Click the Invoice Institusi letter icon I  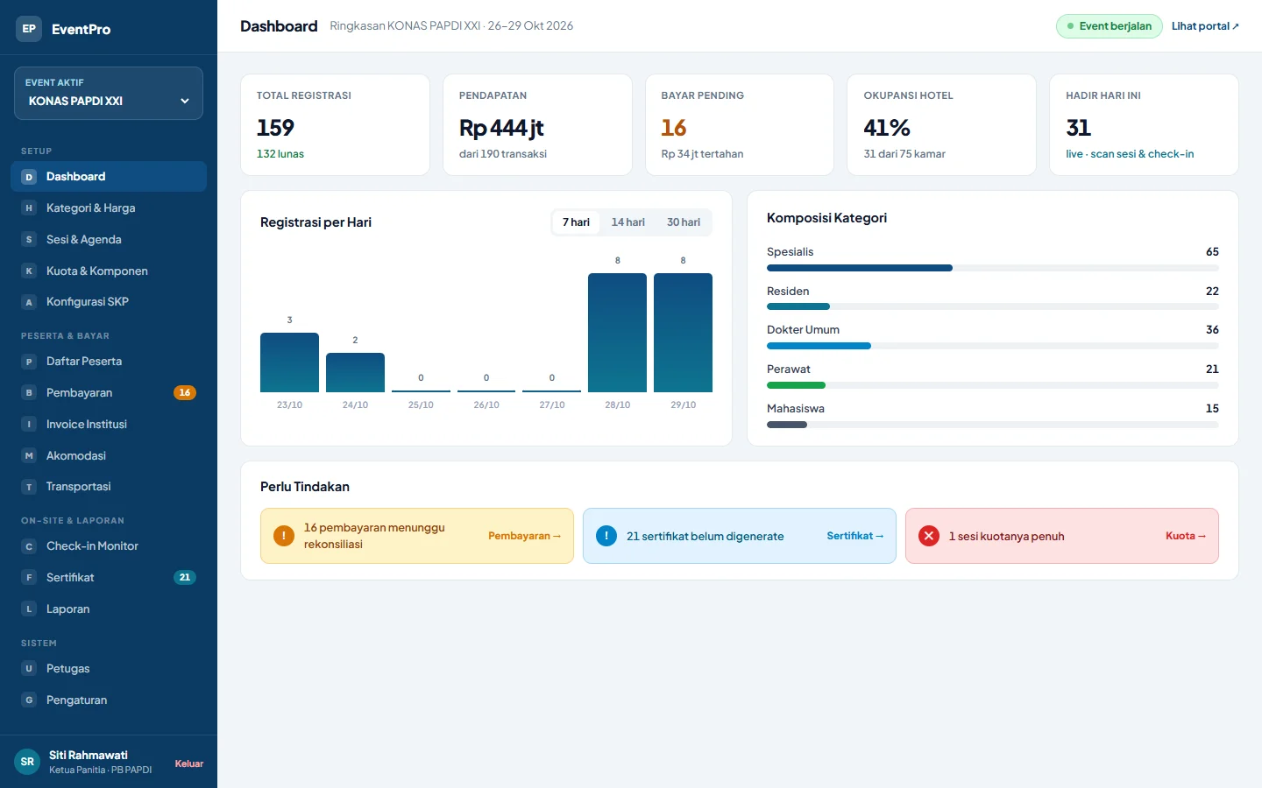pos(29,425)
